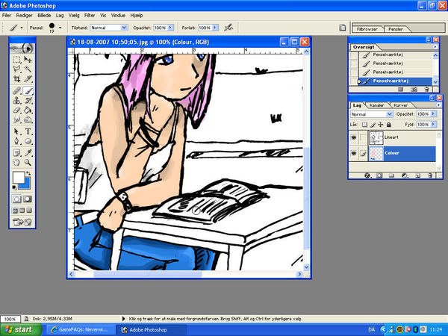Select the Ellipse shape tool
Image resolution: width=448 pixels, height=336 pixels.
pos(28,141)
